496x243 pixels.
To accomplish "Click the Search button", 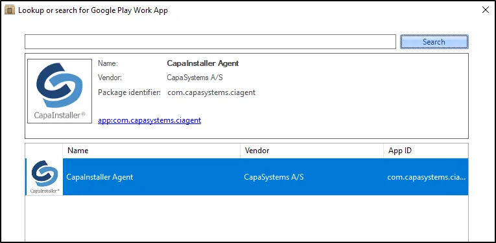I will tap(434, 42).
